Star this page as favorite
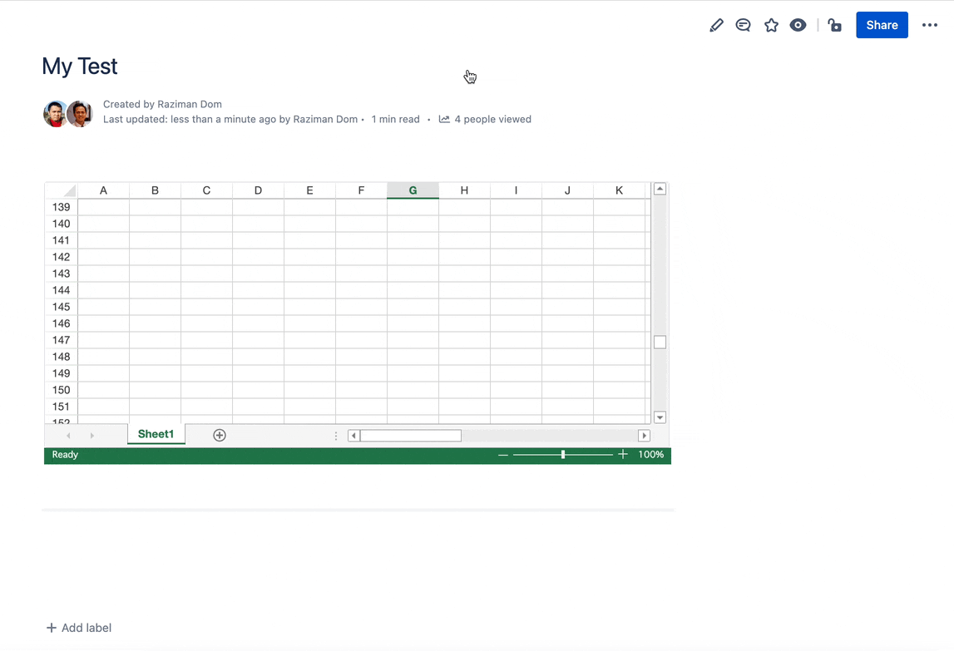 pyautogui.click(x=771, y=26)
